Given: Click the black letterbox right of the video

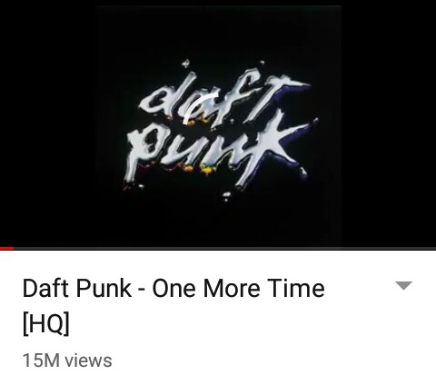Looking at the screenshot, I should (389, 123).
